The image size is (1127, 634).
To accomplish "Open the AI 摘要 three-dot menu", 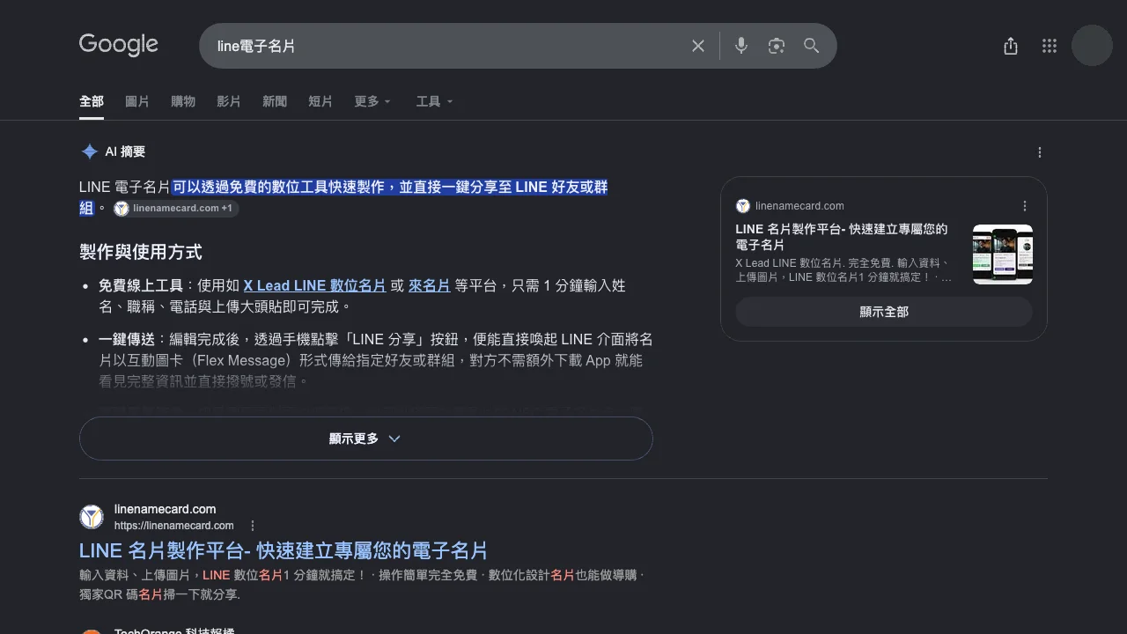I will pyautogui.click(x=1040, y=152).
